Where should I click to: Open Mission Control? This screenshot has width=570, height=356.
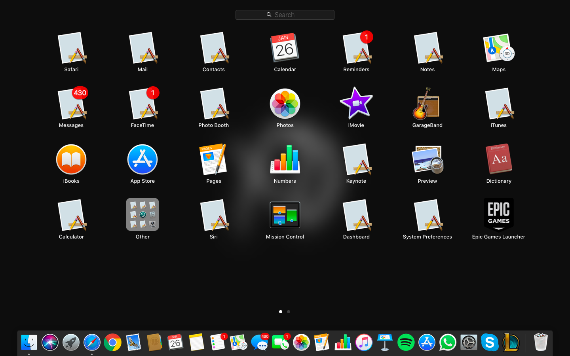click(285, 215)
